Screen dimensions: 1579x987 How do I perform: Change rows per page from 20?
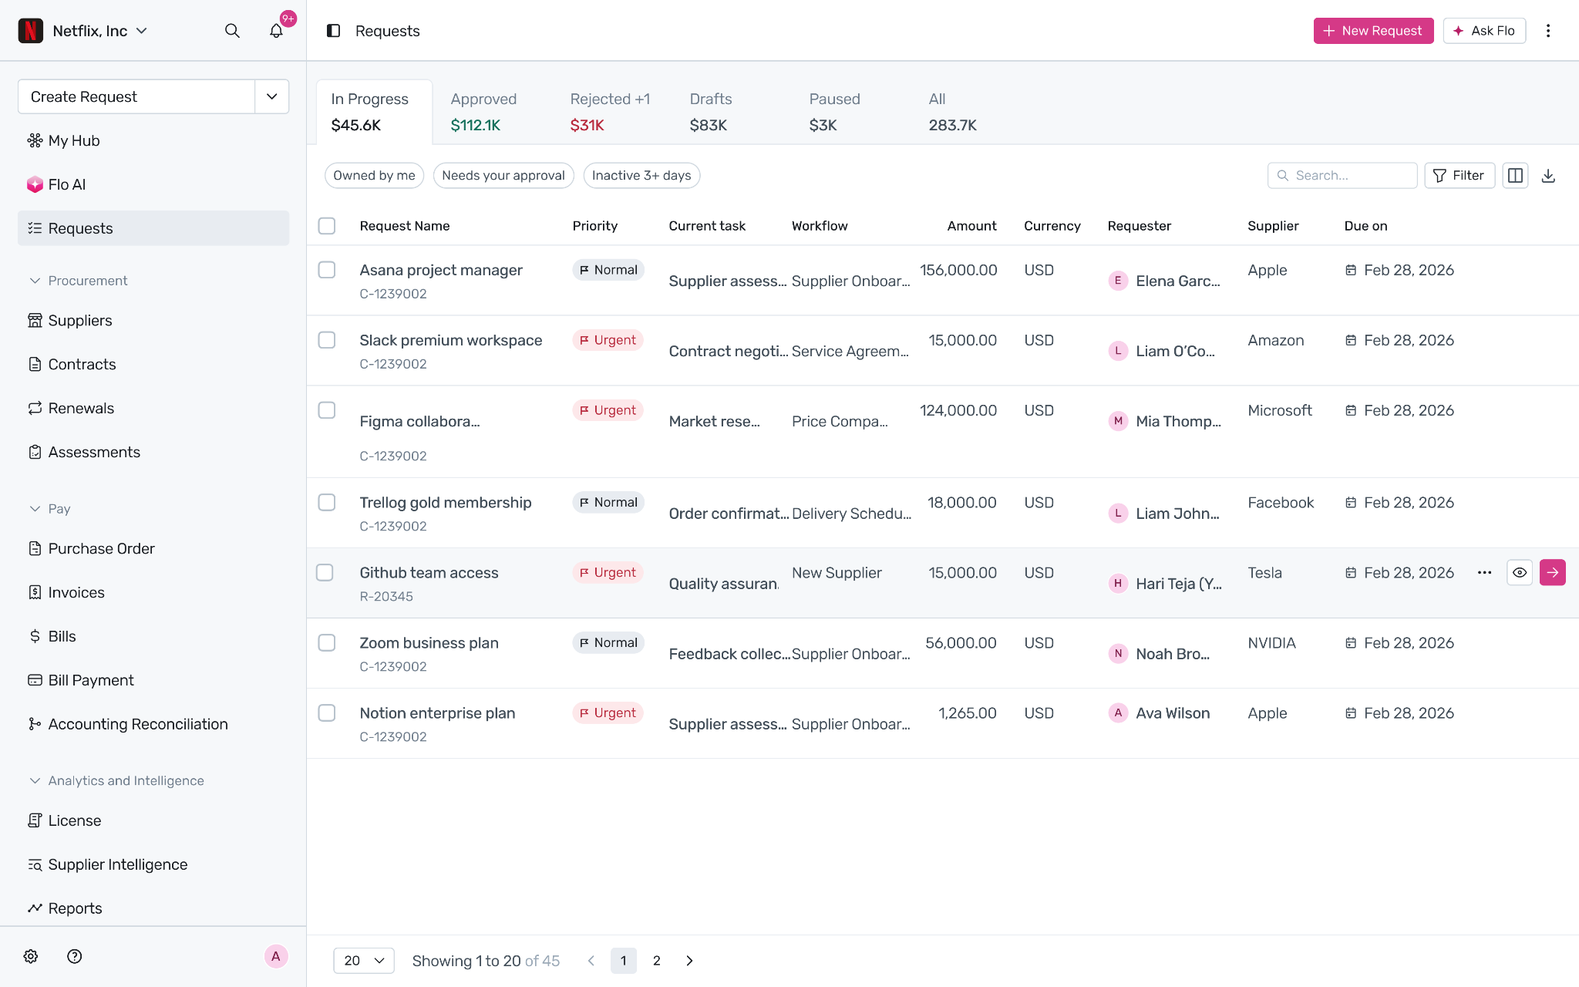364,961
